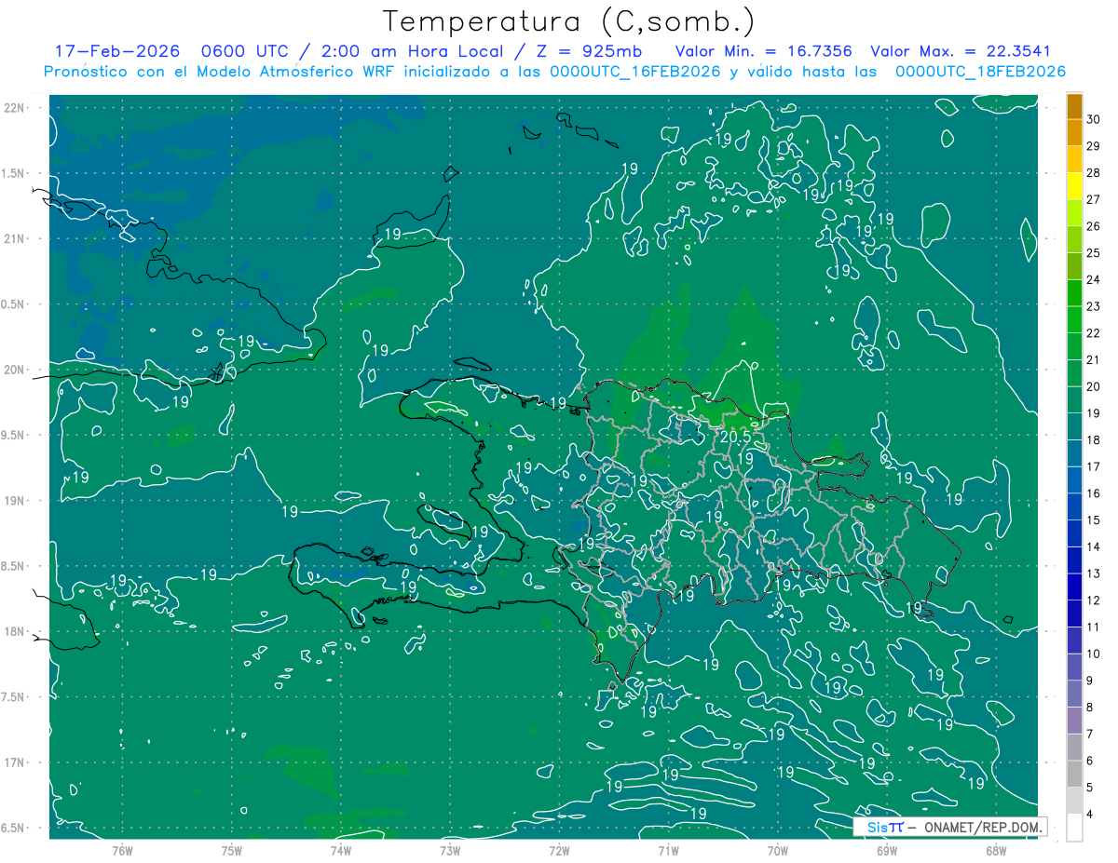Click the "21N" latitude label
The width and height of the screenshot is (1118, 863).
13,238
